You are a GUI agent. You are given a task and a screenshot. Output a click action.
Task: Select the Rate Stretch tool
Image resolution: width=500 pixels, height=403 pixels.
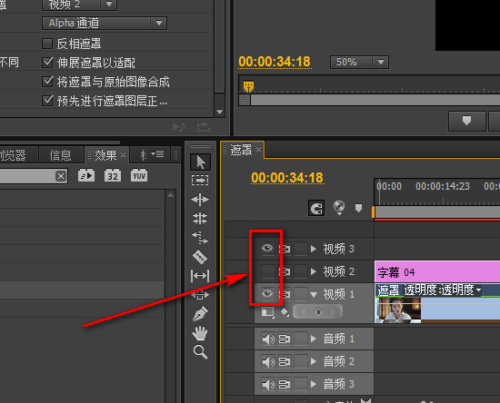(x=200, y=238)
